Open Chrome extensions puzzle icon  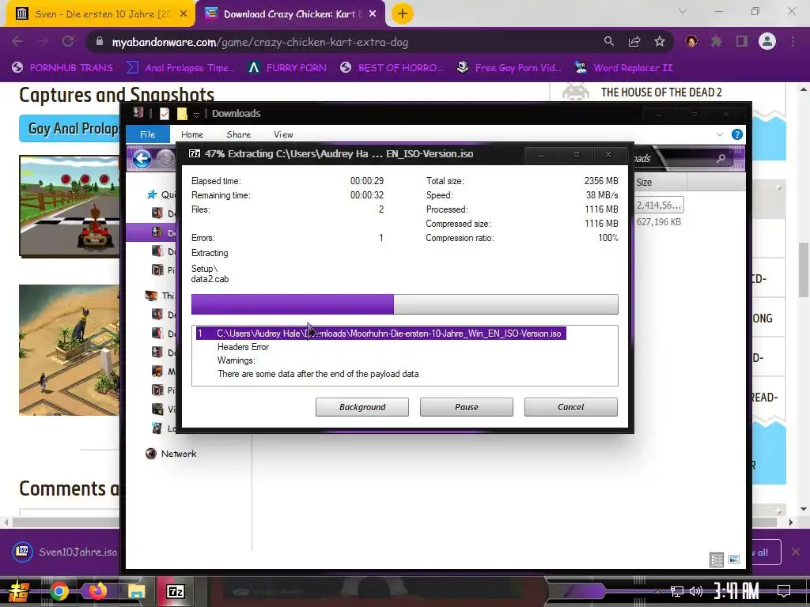point(717,41)
